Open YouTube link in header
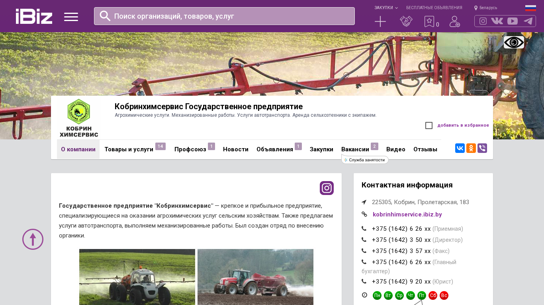 pyautogui.click(x=513, y=21)
